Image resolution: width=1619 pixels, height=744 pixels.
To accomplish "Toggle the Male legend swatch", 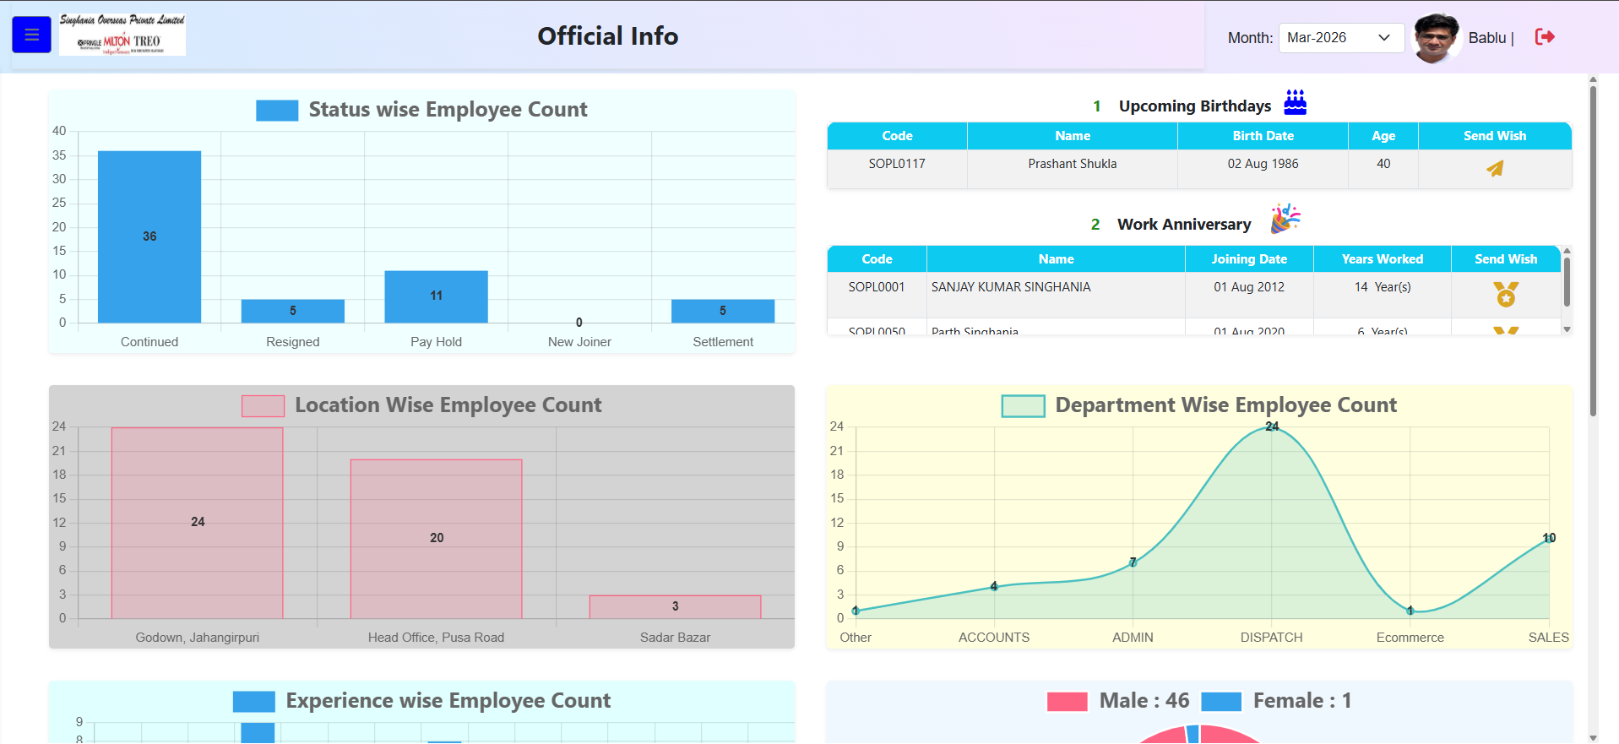I will coord(1068,702).
